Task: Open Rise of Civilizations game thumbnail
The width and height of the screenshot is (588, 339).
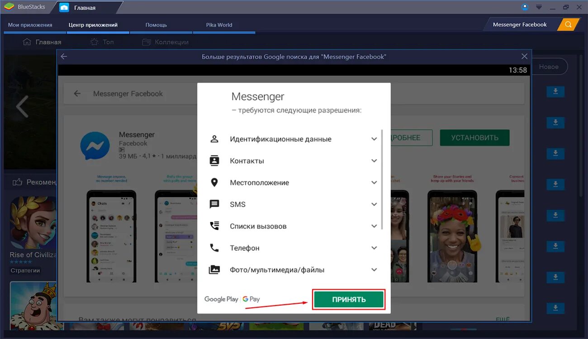Action: point(33,223)
